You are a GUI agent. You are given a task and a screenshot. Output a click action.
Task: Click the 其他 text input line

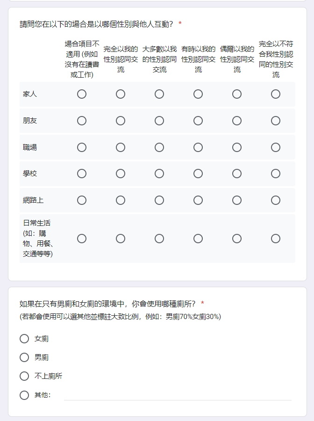(178, 395)
